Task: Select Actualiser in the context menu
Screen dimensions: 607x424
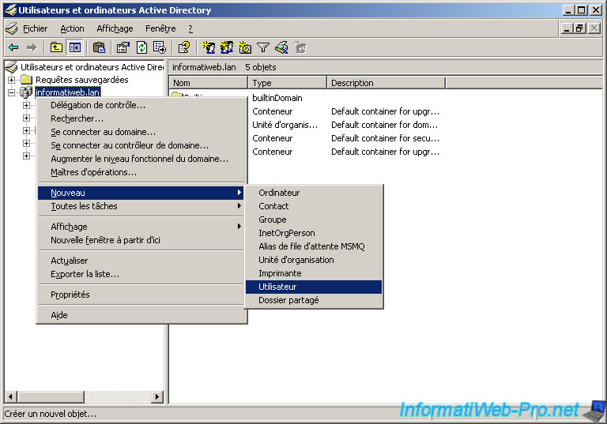Action: pyautogui.click(x=141, y=261)
